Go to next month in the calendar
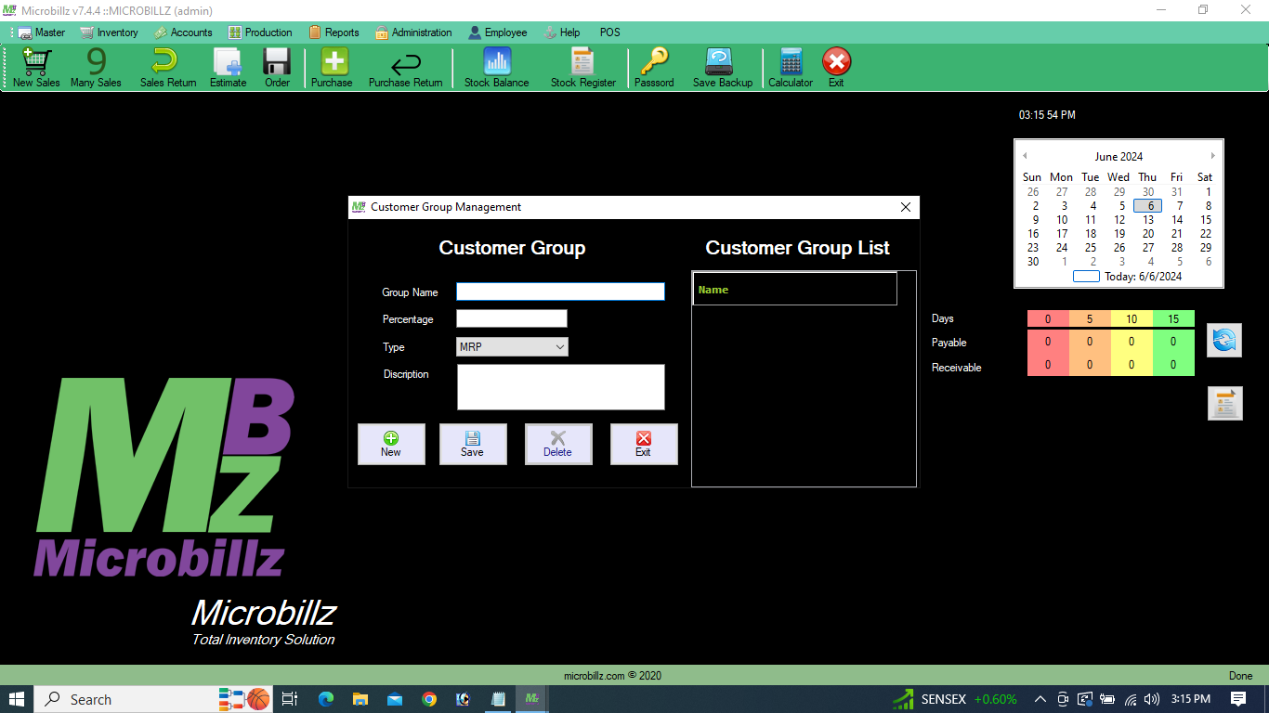Image resolution: width=1269 pixels, height=713 pixels. tap(1212, 156)
